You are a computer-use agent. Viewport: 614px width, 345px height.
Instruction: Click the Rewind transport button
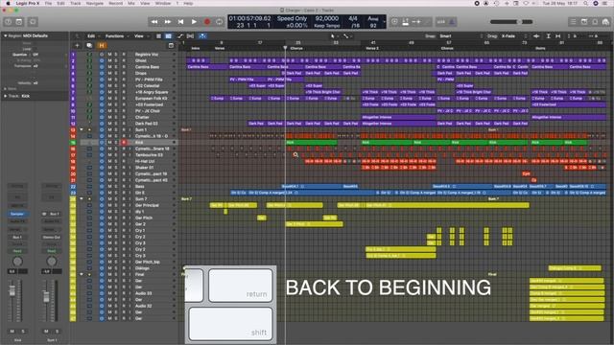click(154, 22)
